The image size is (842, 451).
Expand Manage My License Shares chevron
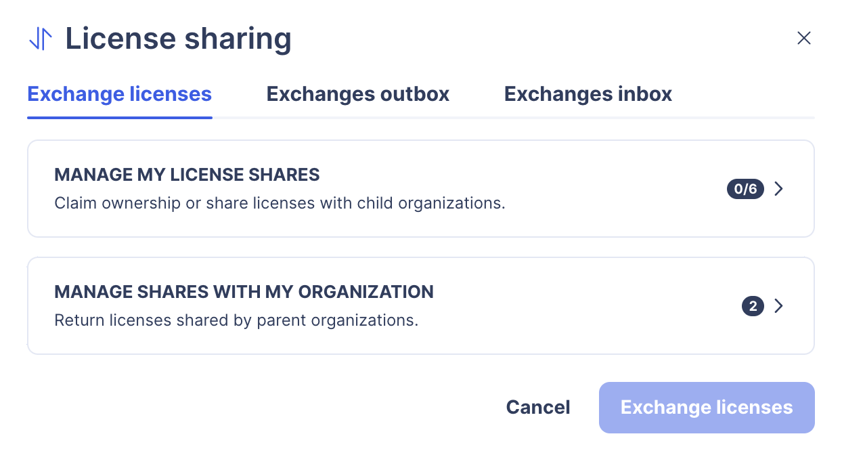coord(779,189)
